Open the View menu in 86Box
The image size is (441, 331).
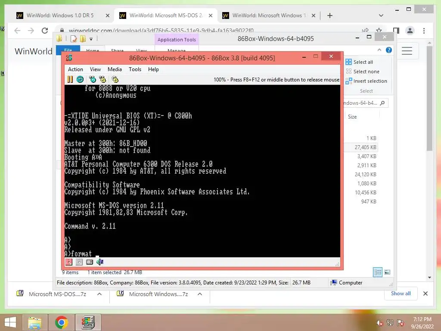point(95,69)
